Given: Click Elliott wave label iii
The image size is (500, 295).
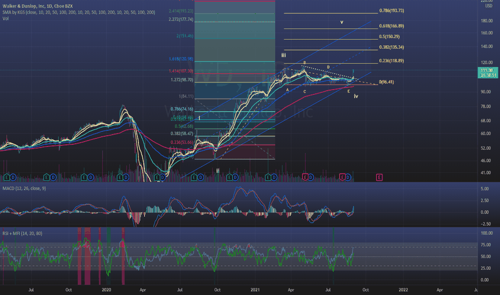Looking at the screenshot, I should point(283,55).
